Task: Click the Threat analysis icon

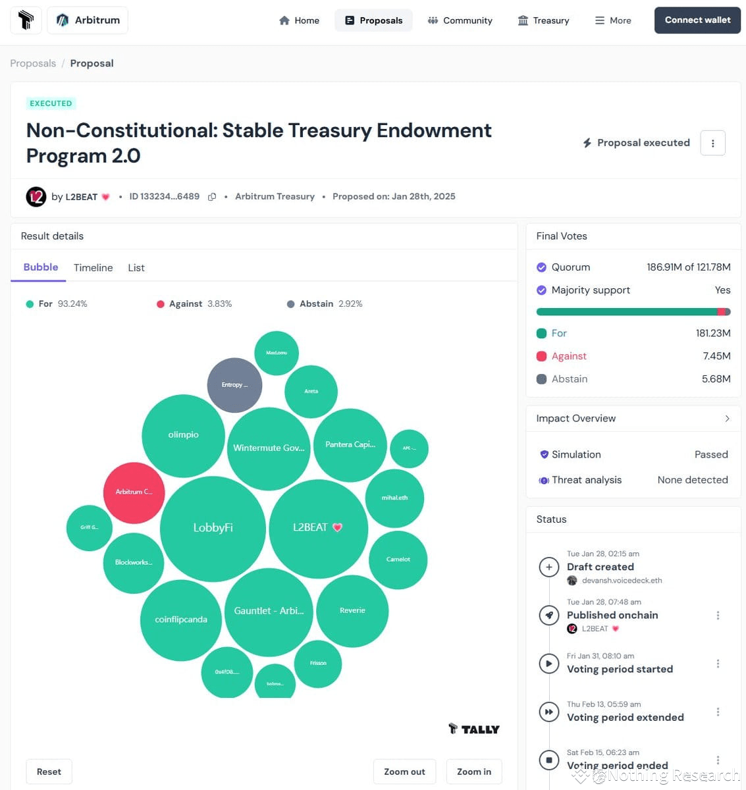Action: [x=544, y=481]
